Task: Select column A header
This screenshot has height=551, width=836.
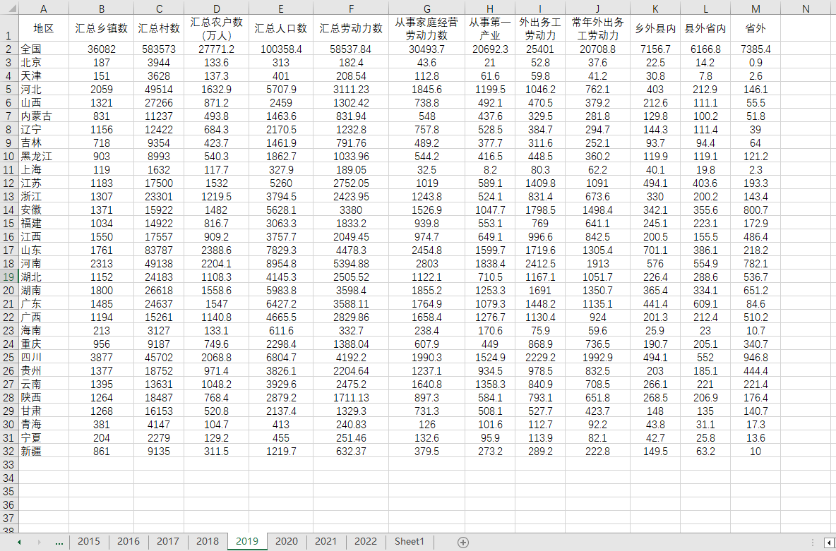Action: (44, 8)
